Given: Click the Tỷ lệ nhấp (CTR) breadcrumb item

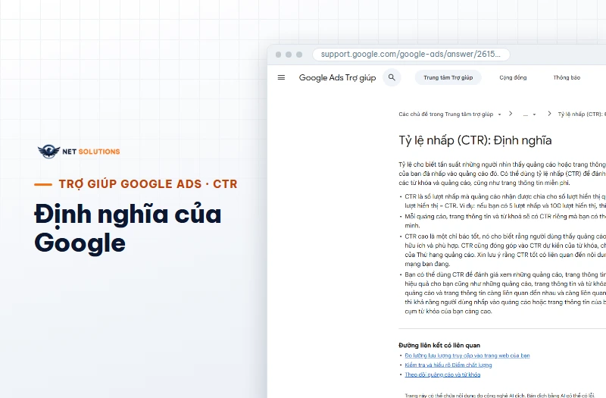Looking at the screenshot, I should coord(582,114).
